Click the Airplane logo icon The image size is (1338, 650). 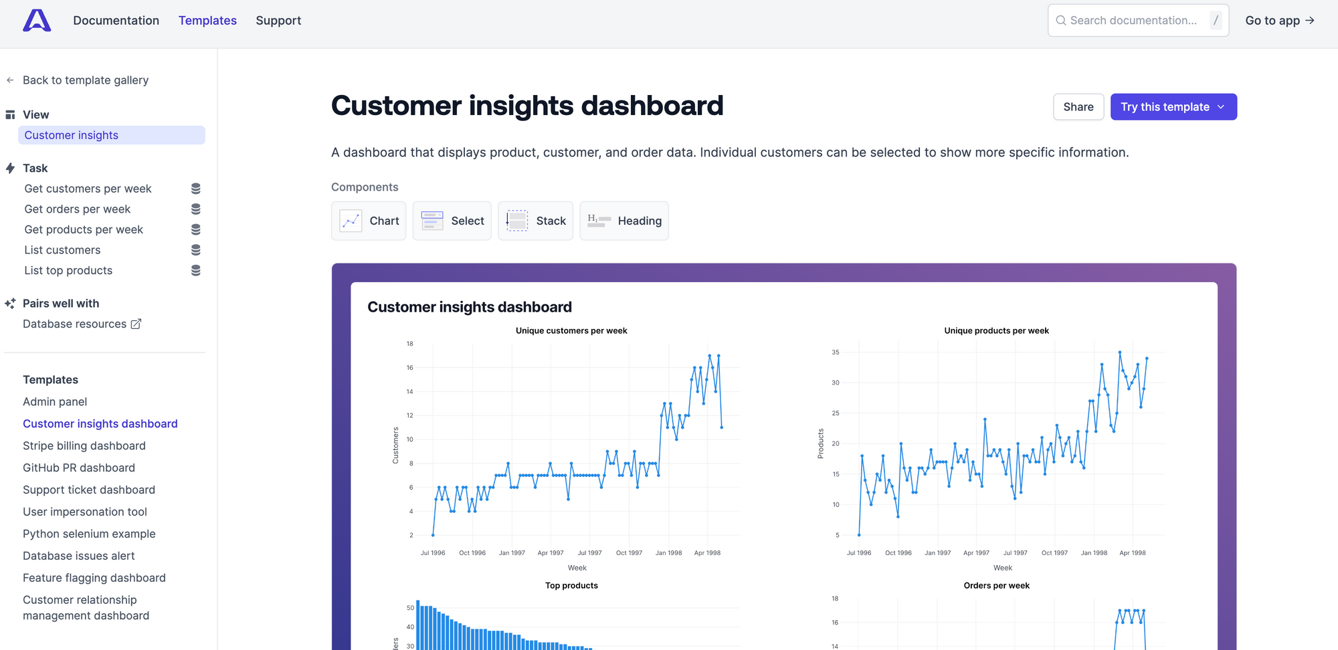click(37, 21)
